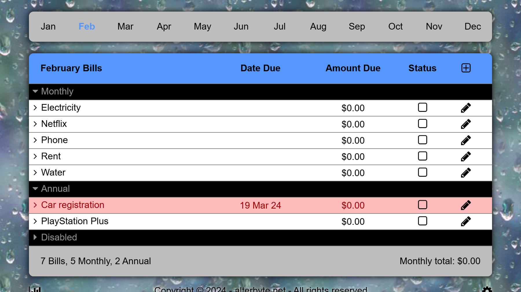Edit the Car registration bill entry

click(466, 205)
